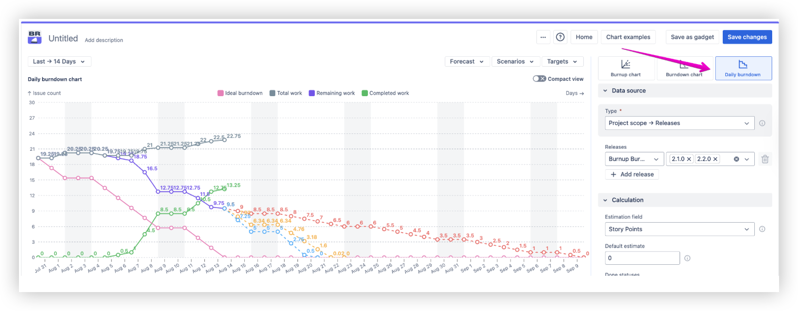Remove the 2.1.0 release tag

tap(689, 159)
